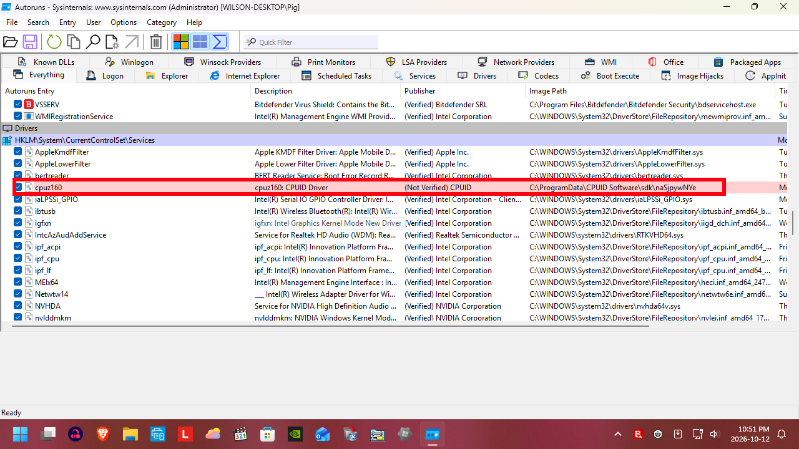Click the Description column header
The width and height of the screenshot is (799, 449).
click(x=325, y=91)
